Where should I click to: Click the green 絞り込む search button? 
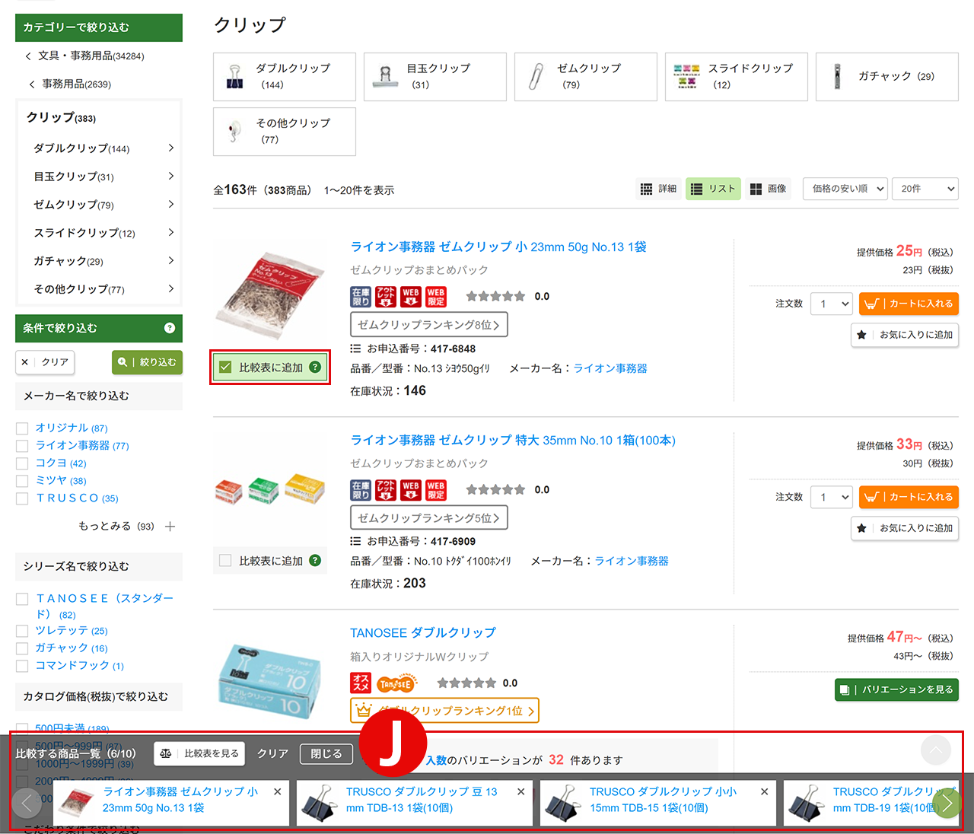pos(147,362)
